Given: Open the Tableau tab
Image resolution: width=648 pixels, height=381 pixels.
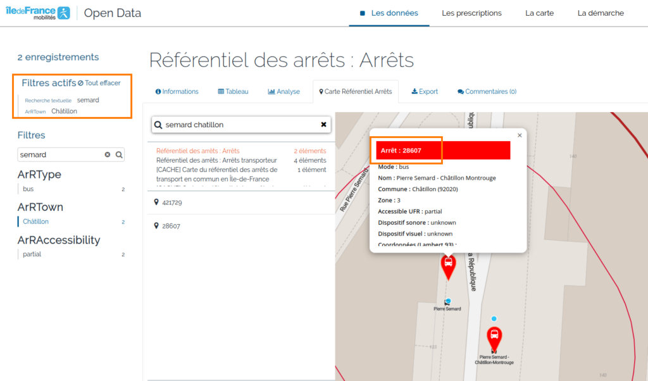Looking at the screenshot, I should pos(233,92).
